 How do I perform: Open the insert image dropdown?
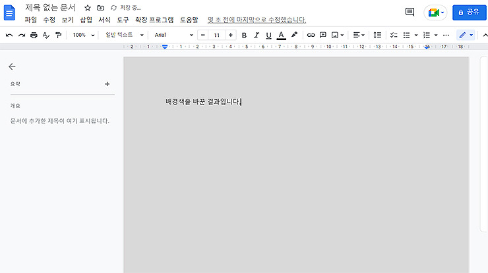[338, 35]
